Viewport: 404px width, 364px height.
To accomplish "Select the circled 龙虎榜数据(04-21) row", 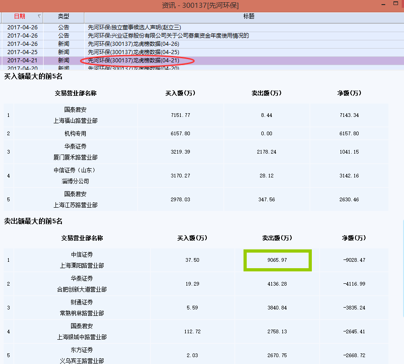I will pyautogui.click(x=133, y=61).
